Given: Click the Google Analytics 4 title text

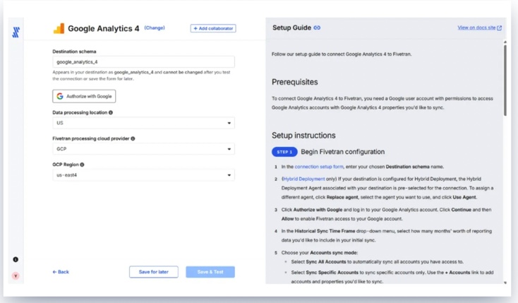Looking at the screenshot, I should [104, 28].
